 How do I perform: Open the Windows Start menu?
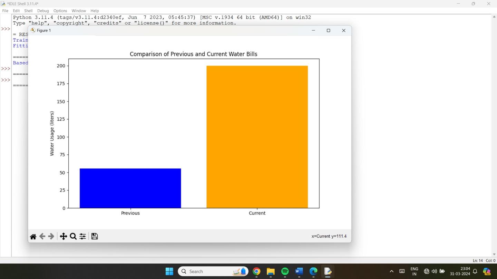169,271
